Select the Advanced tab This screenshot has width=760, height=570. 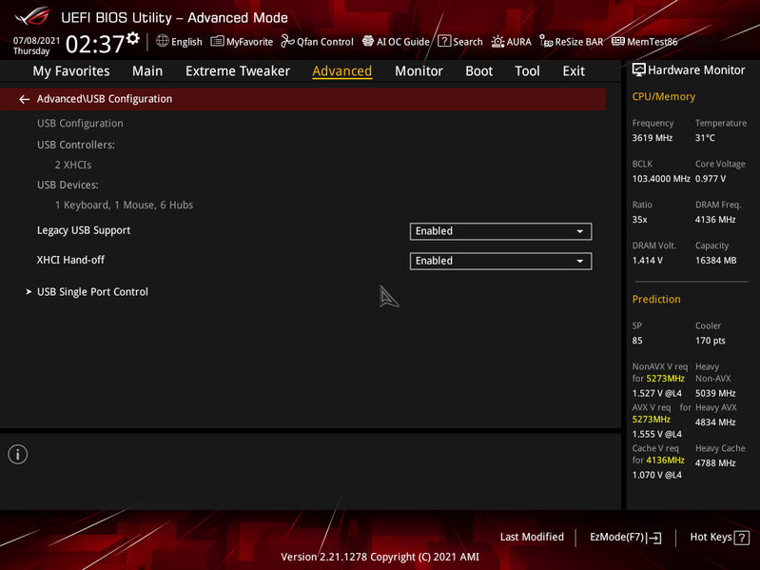pyautogui.click(x=342, y=71)
